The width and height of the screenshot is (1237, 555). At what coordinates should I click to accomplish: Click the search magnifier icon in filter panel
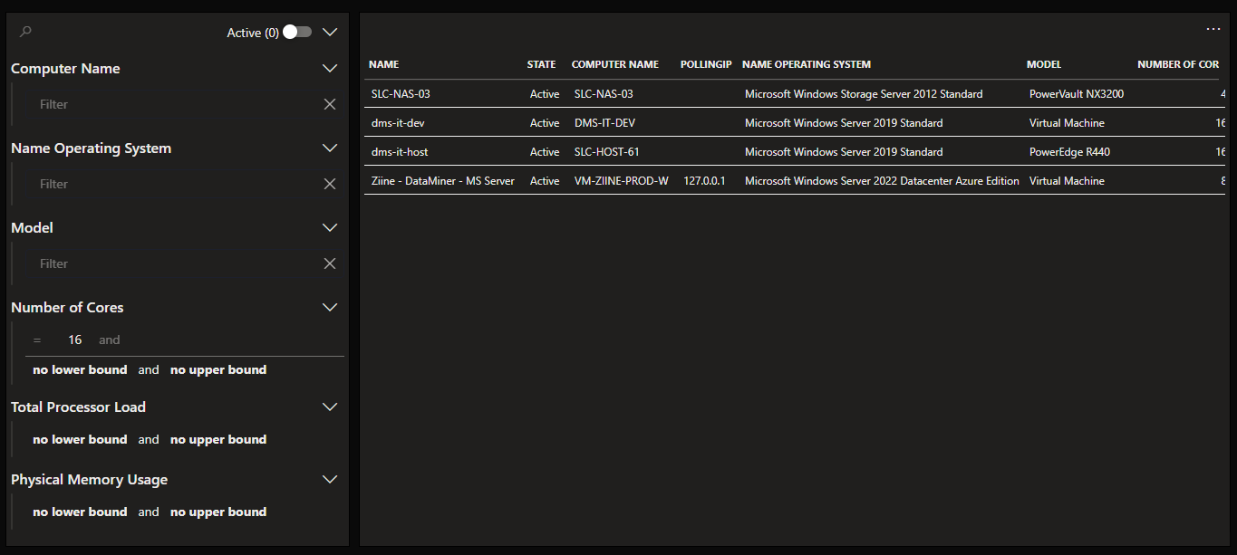pyautogui.click(x=25, y=32)
